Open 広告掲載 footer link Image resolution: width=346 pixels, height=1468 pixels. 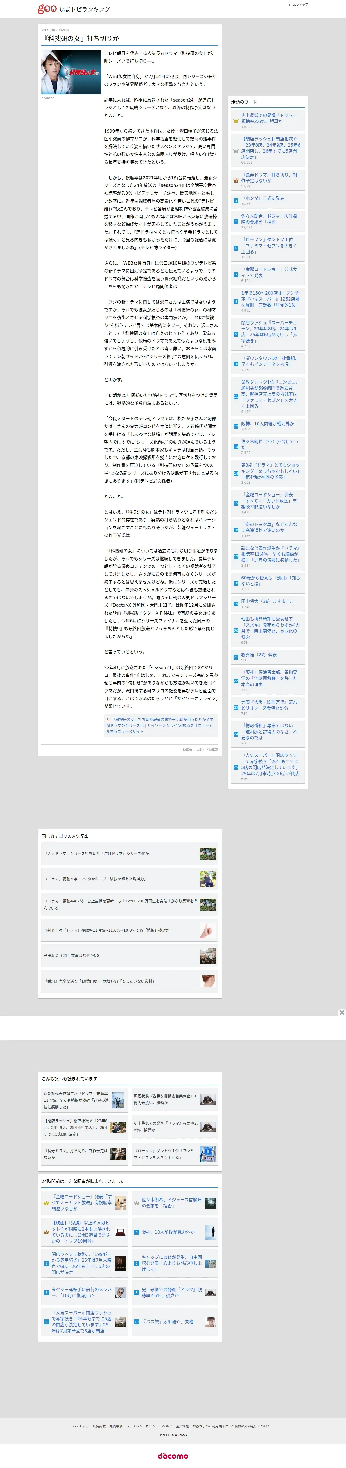tap(99, 1426)
